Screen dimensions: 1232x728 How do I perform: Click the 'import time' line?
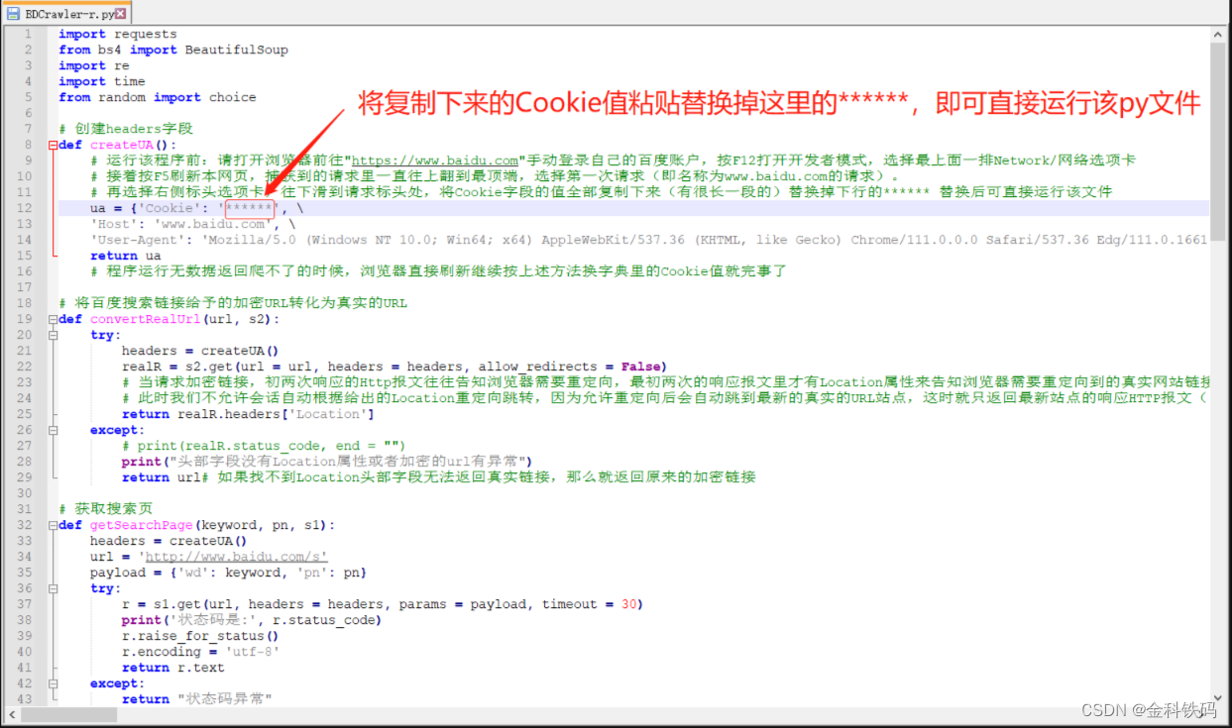click(102, 81)
